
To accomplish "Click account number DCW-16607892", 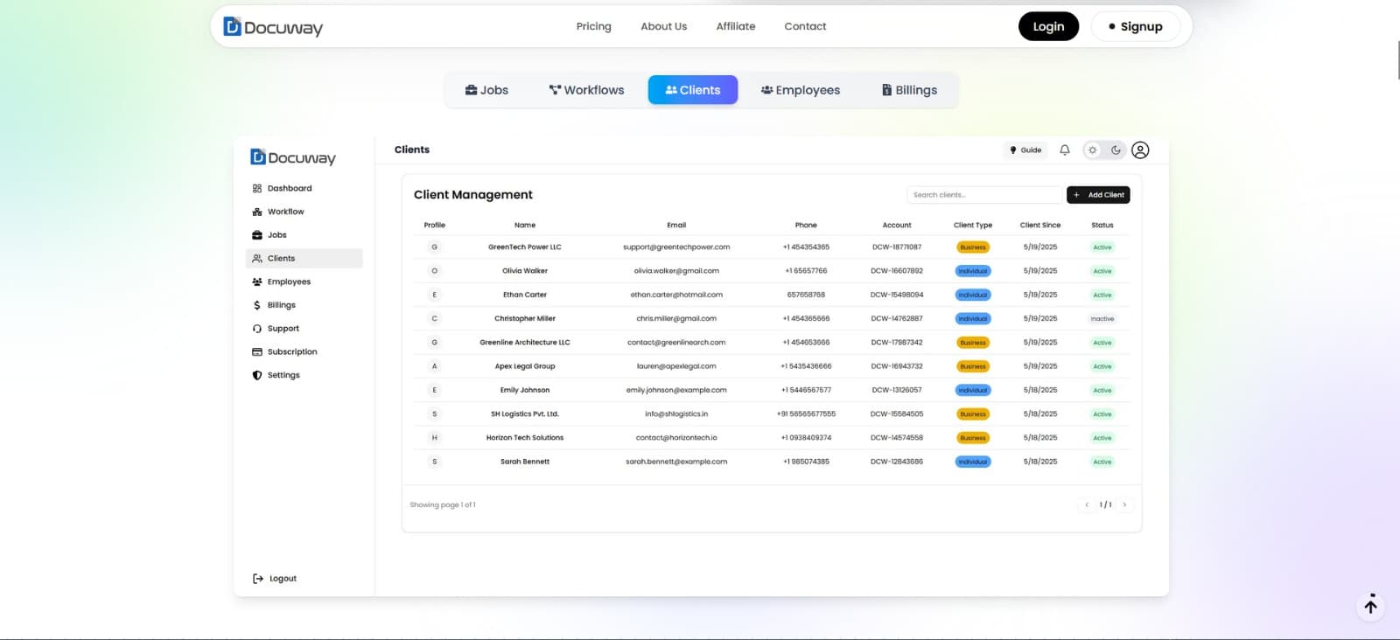I will [x=897, y=271].
